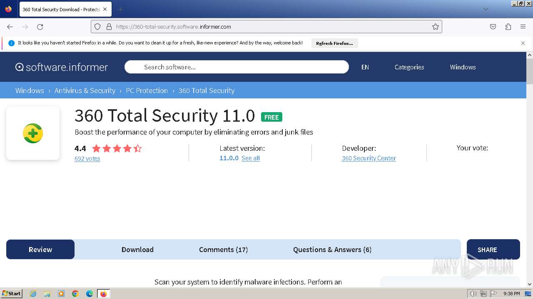533x299 pixels.
Task: Launch Microsoft Edge from the taskbar
Action: click(x=90, y=294)
